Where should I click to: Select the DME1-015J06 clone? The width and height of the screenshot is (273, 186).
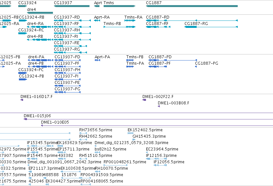coord(37,116)
